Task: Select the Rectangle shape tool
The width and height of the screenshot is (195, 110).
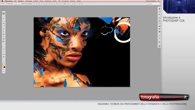Action: point(4,57)
